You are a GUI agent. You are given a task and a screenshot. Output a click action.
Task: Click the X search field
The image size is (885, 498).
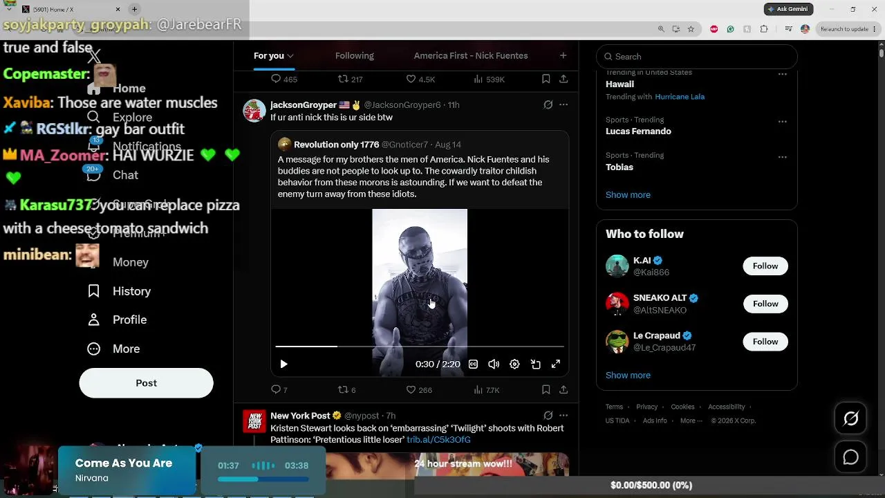[x=697, y=57]
